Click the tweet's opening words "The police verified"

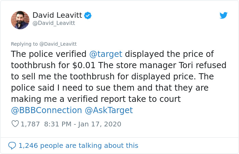click(x=49, y=54)
